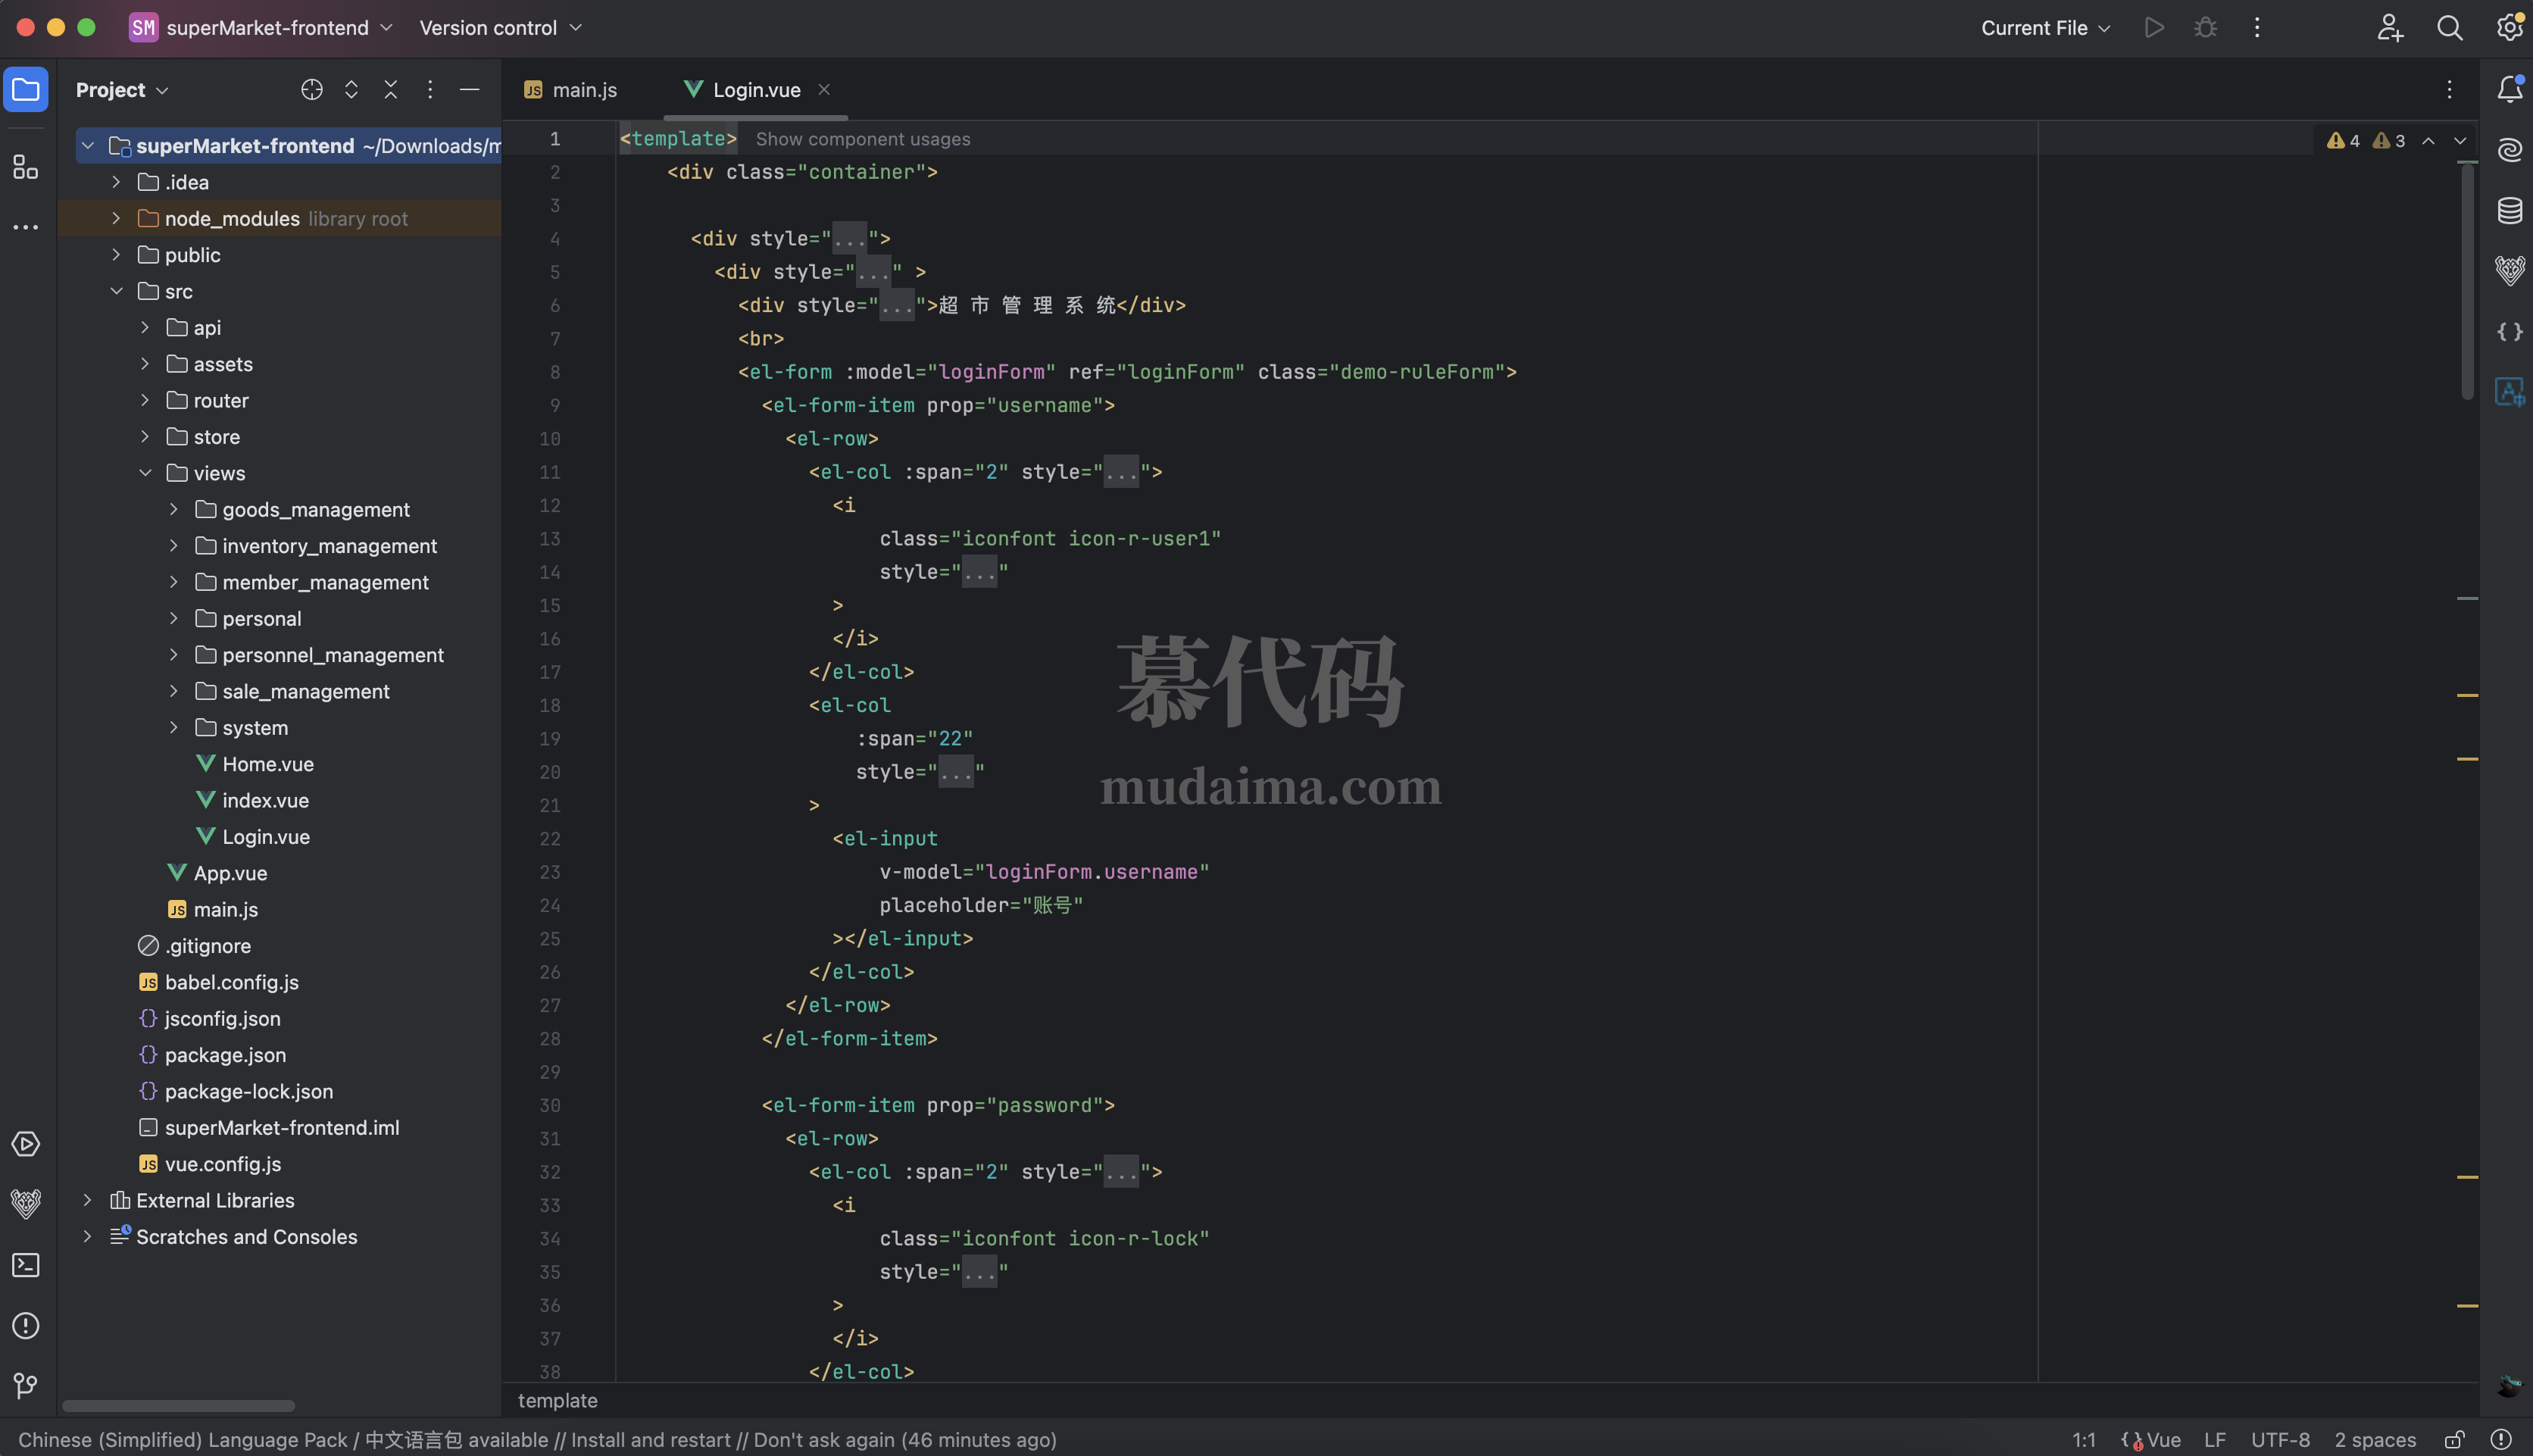
Task: Open the Database tool window
Action: point(2510,210)
